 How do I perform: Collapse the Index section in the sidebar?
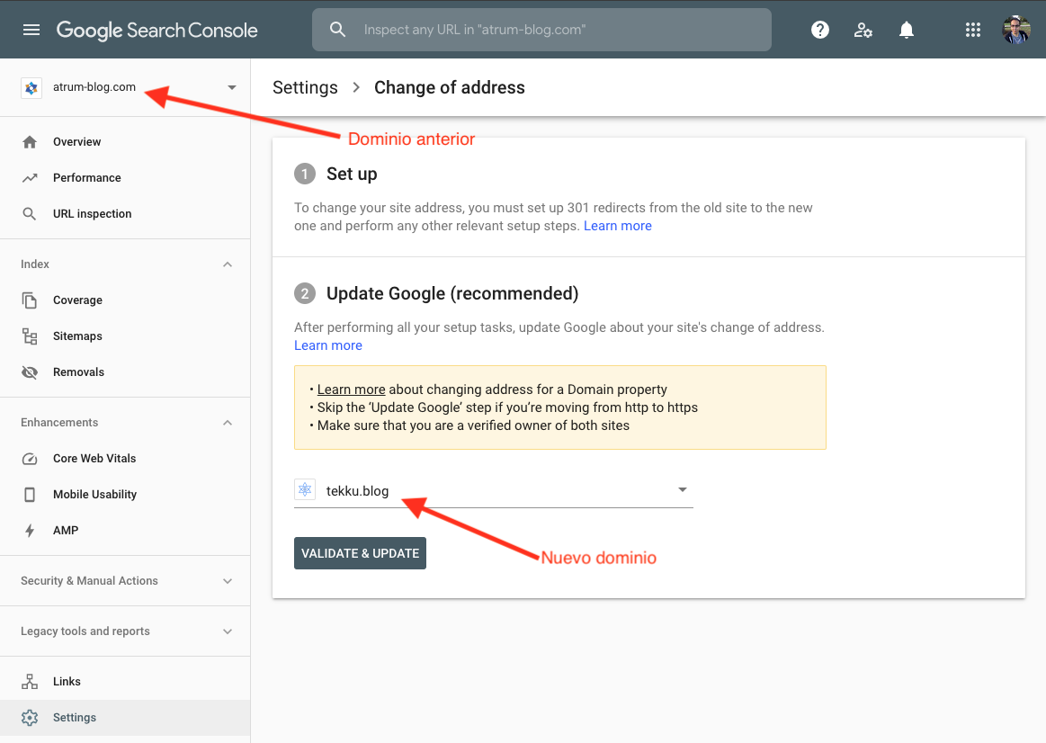click(228, 264)
